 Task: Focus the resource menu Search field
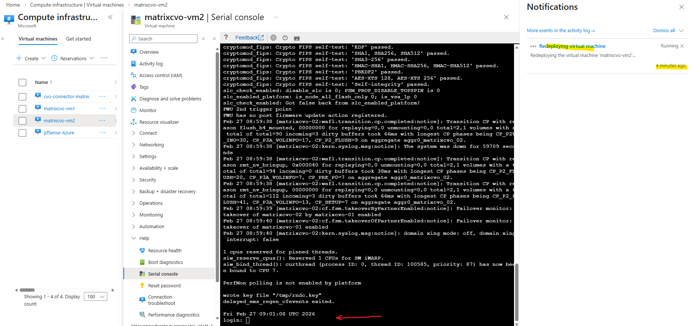tap(163, 39)
